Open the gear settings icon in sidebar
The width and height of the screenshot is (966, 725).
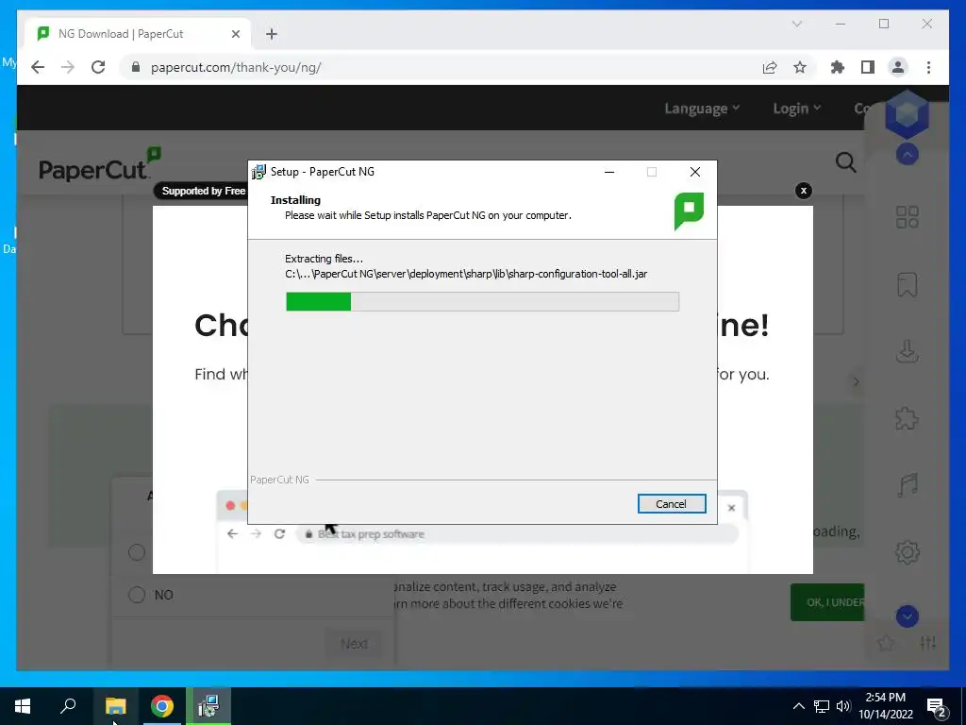click(x=907, y=551)
